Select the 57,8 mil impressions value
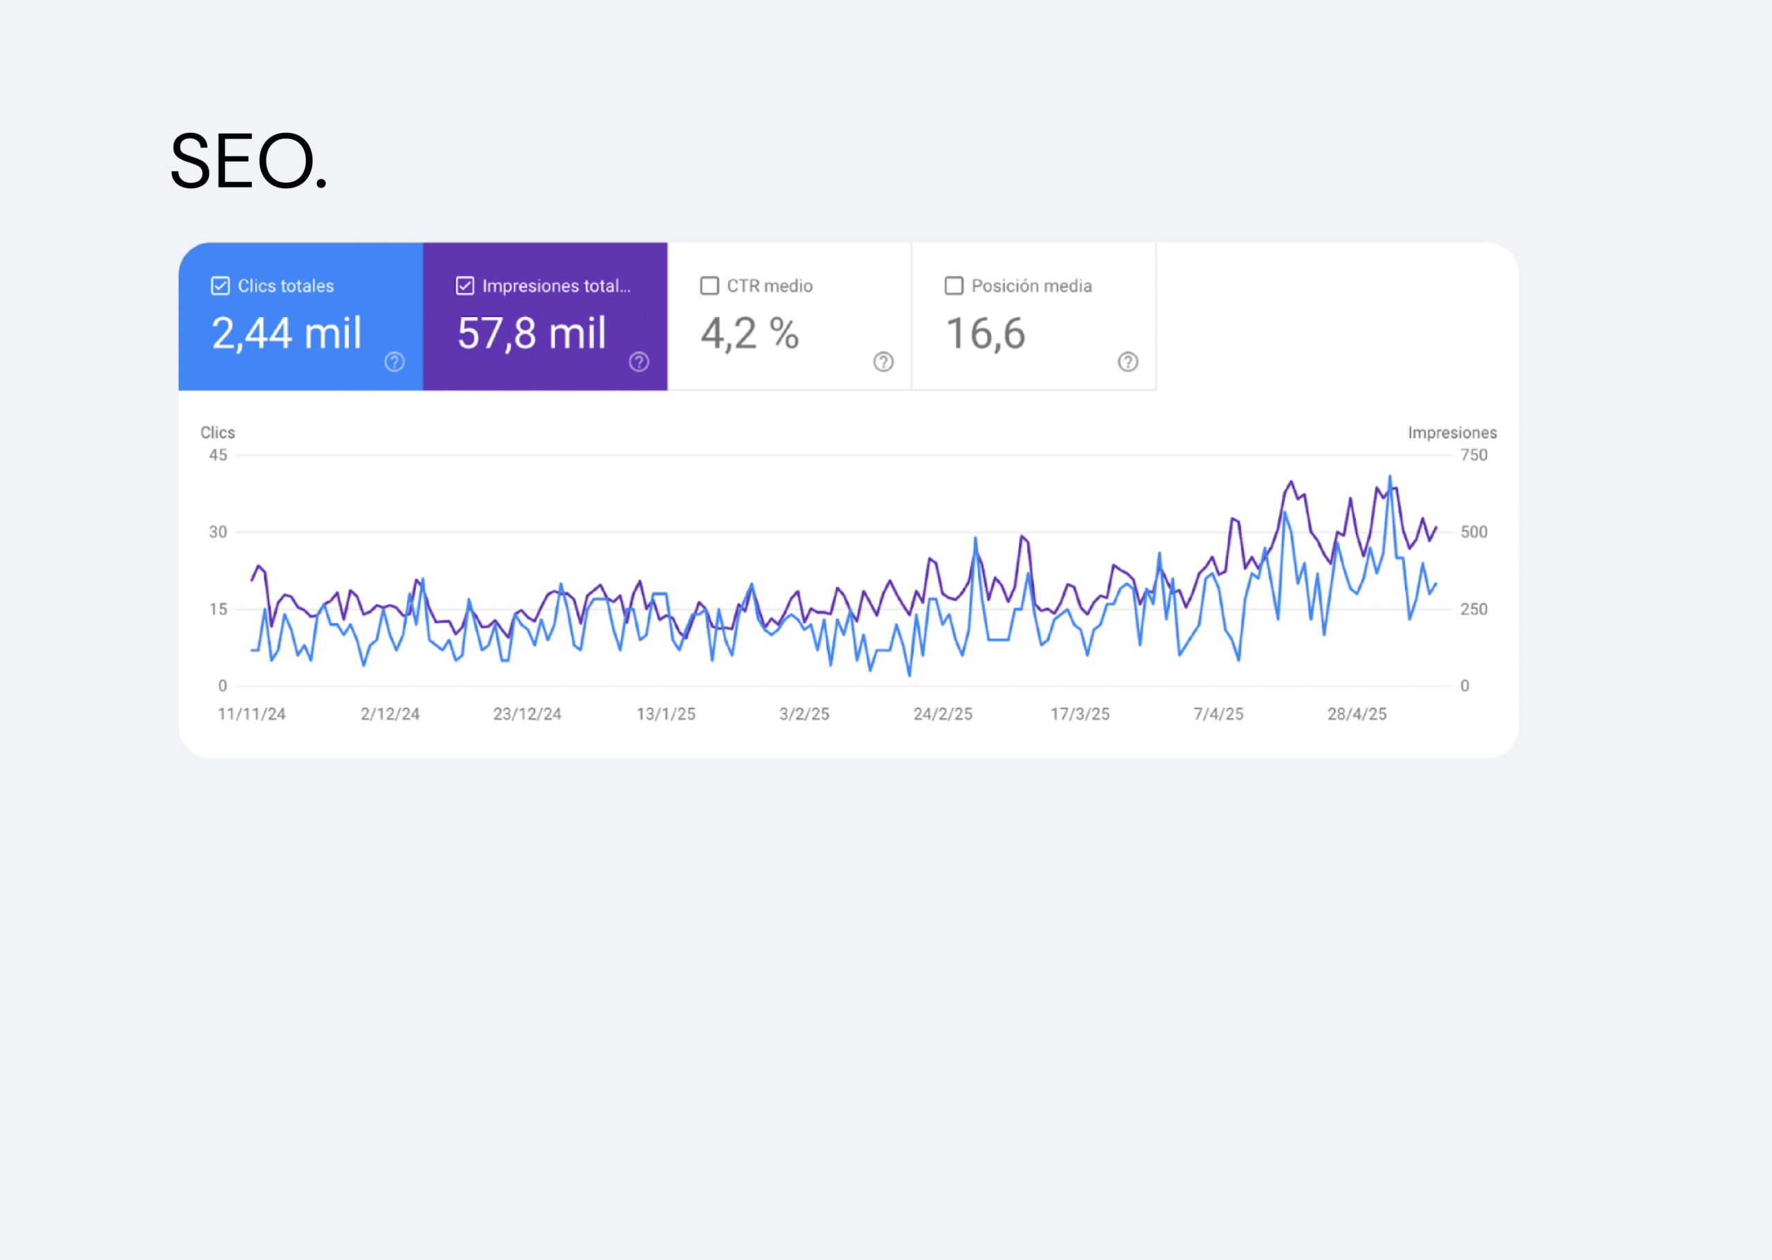1772x1260 pixels. [x=532, y=333]
